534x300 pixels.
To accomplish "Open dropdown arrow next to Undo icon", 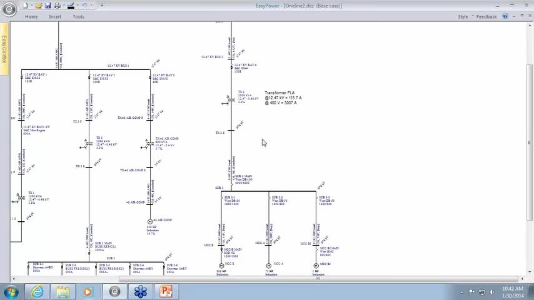I will click(91, 6).
